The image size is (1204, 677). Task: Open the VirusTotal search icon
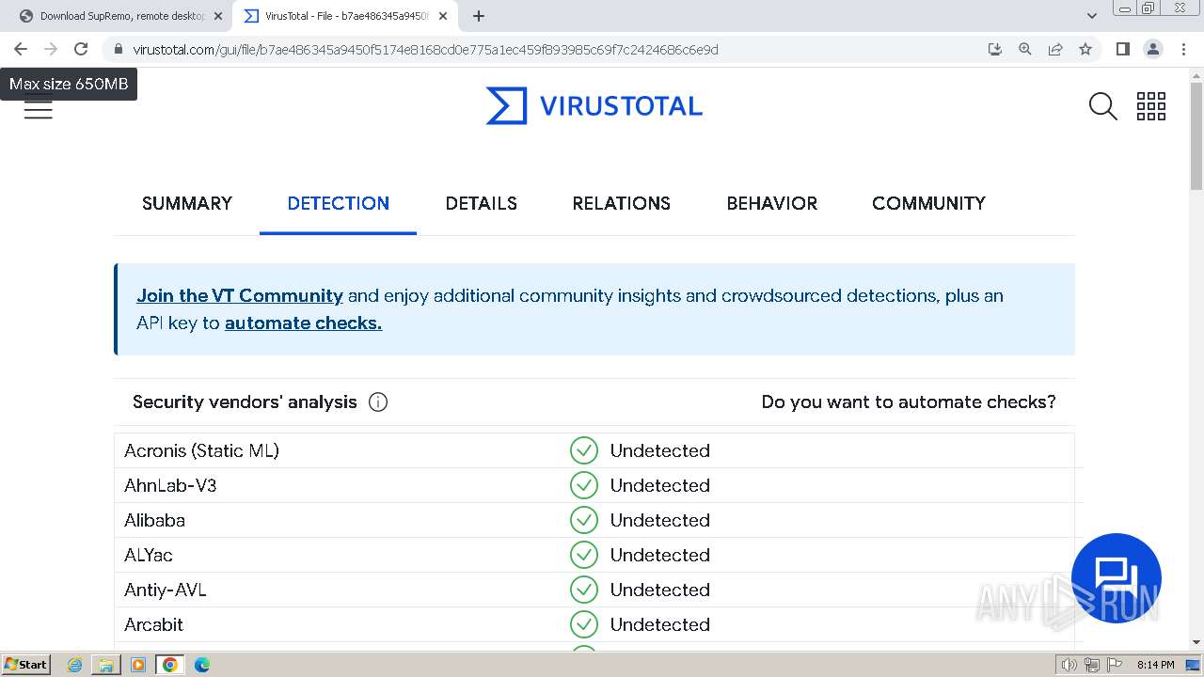click(1102, 106)
